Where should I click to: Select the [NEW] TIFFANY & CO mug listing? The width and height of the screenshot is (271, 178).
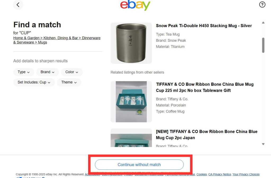tap(206, 134)
